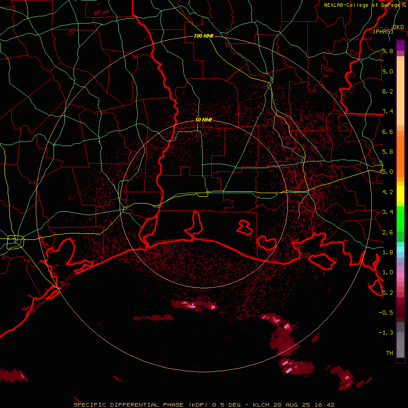This screenshot has width=408, height=408.
Task: Pick the pink band of the color scale
Action: click(400, 275)
